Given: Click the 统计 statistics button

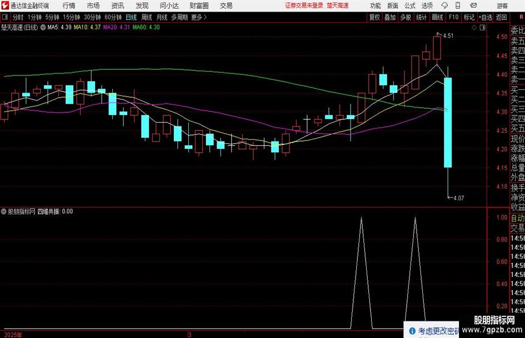Looking at the screenshot, I should click(421, 17).
